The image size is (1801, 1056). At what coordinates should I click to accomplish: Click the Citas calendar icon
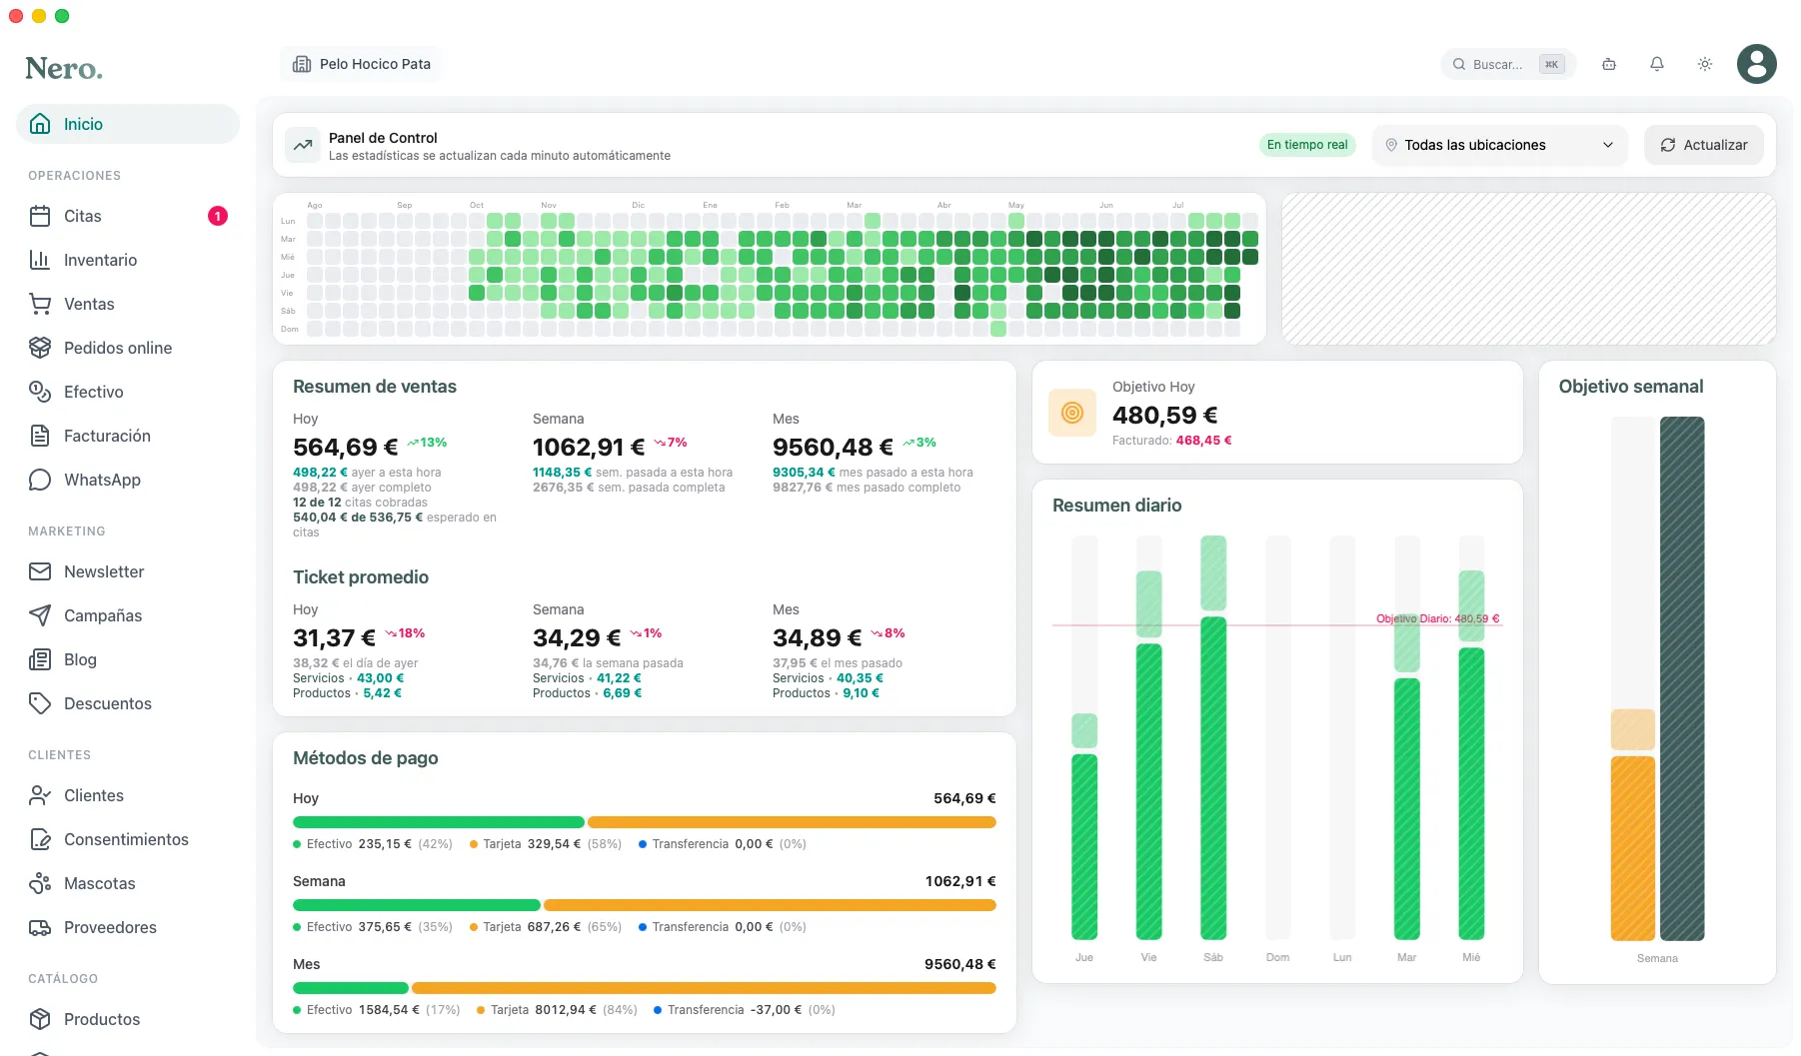[40, 216]
